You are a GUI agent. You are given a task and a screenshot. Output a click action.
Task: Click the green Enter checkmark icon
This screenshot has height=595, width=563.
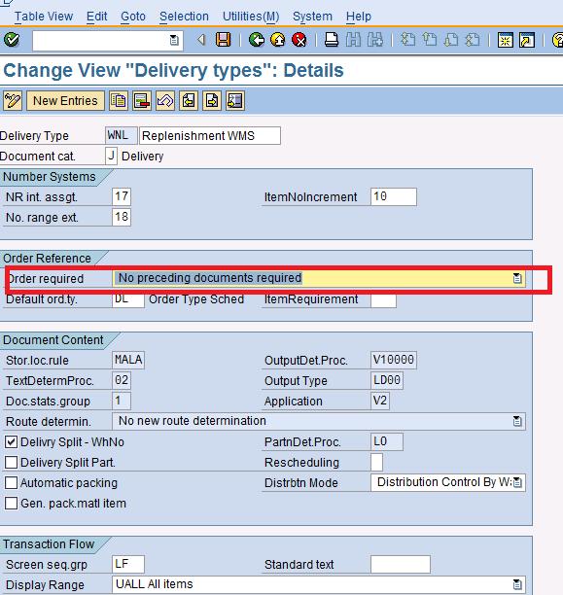tap(12, 40)
